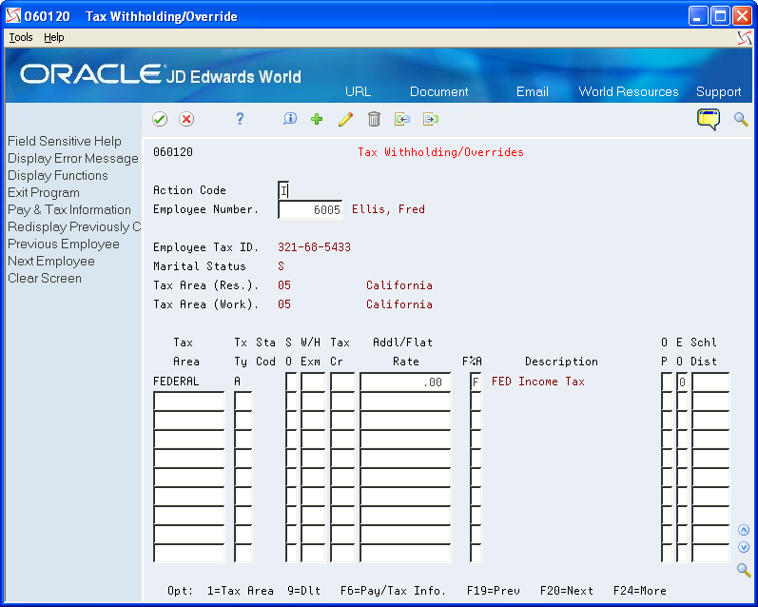Click the FEDERAL row EO field
Screen dimensions: 758x607
tap(682, 382)
